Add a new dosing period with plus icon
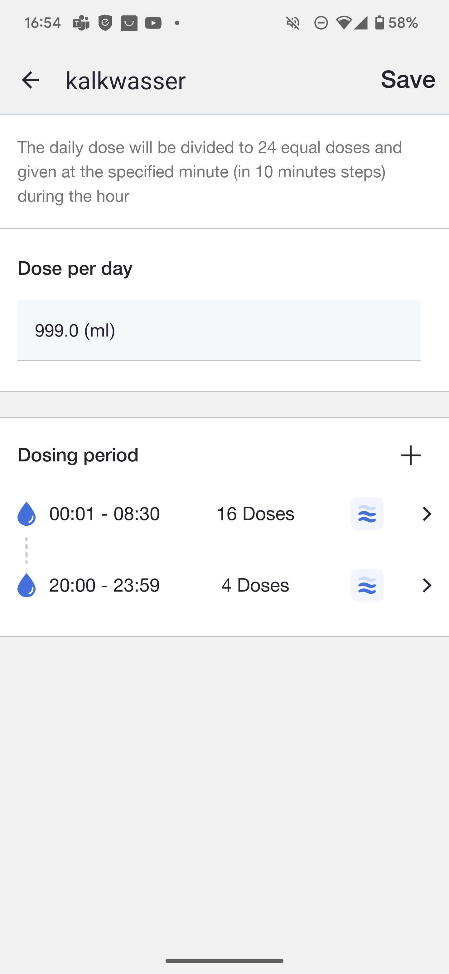Screen dimensions: 449x974 [x=410, y=455]
